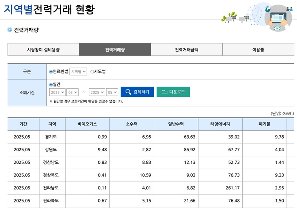The height and width of the screenshot is (208, 297).
Task: Click the 검색하기 search button
Action: tap(137, 92)
